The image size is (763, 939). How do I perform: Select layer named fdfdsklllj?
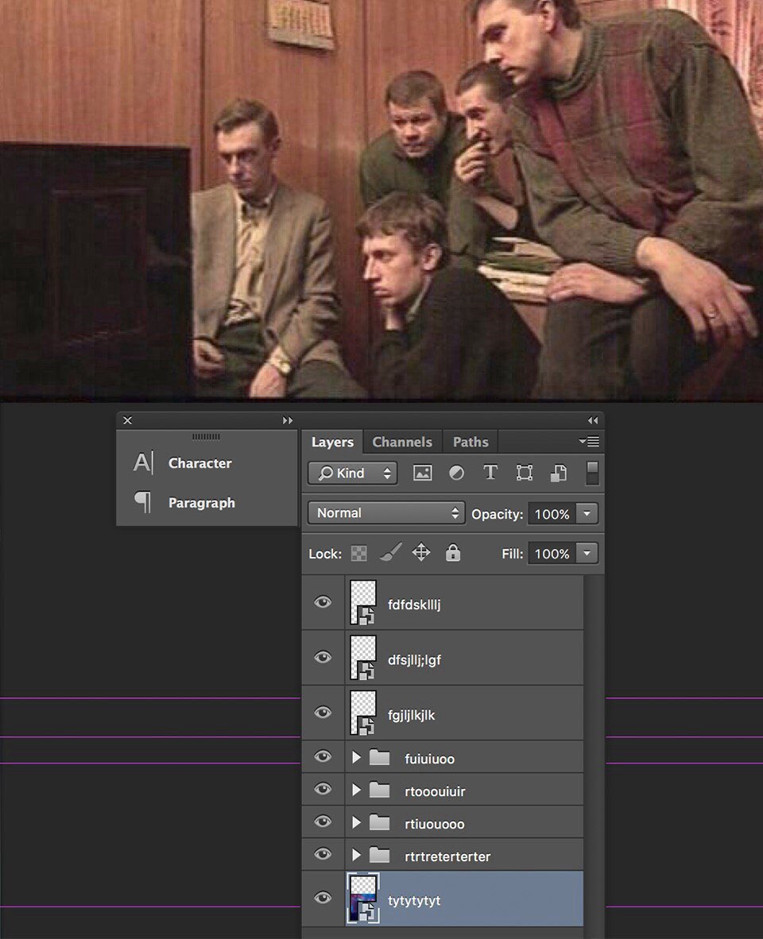414,605
